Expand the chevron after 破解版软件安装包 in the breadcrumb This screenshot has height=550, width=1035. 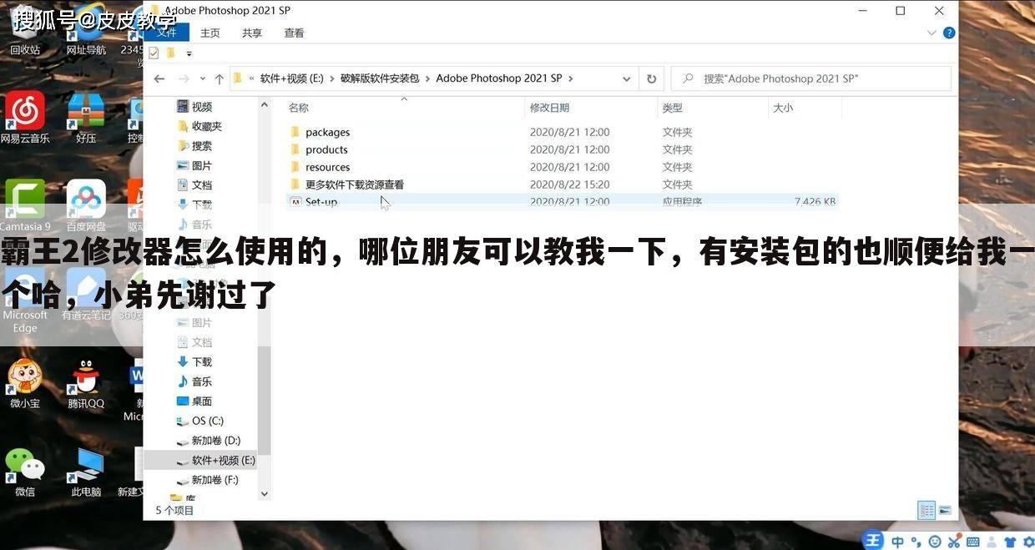427,78
